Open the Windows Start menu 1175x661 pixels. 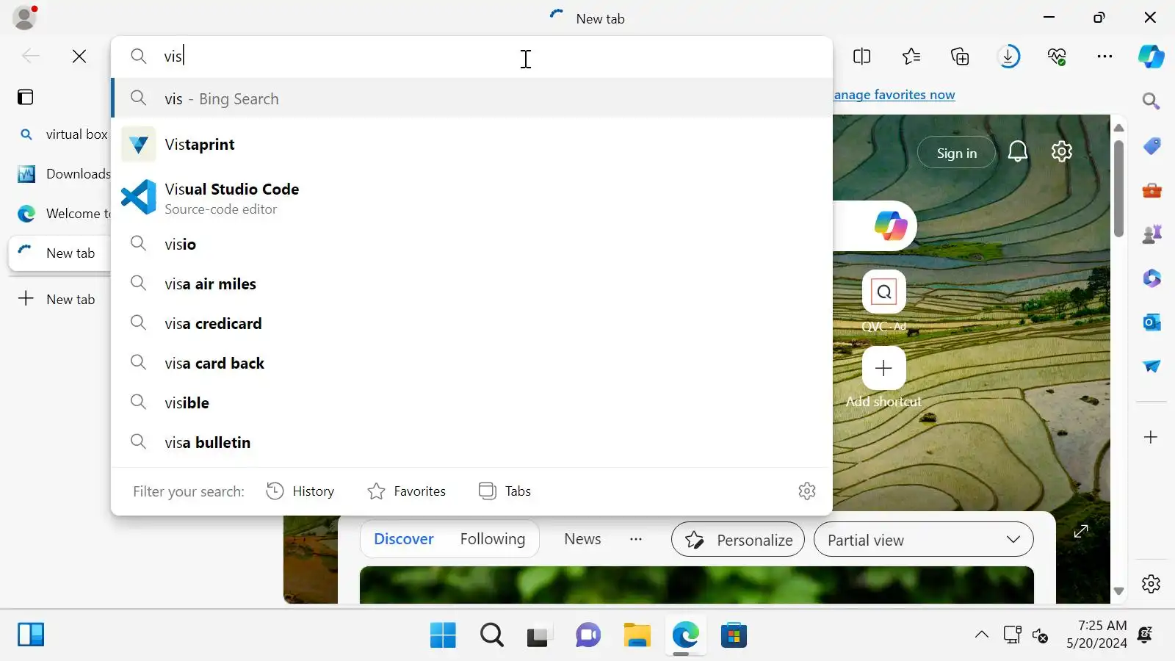click(x=443, y=635)
